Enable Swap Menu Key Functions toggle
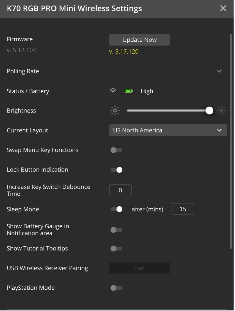Screen dimensions: 235x311 tap(116, 150)
